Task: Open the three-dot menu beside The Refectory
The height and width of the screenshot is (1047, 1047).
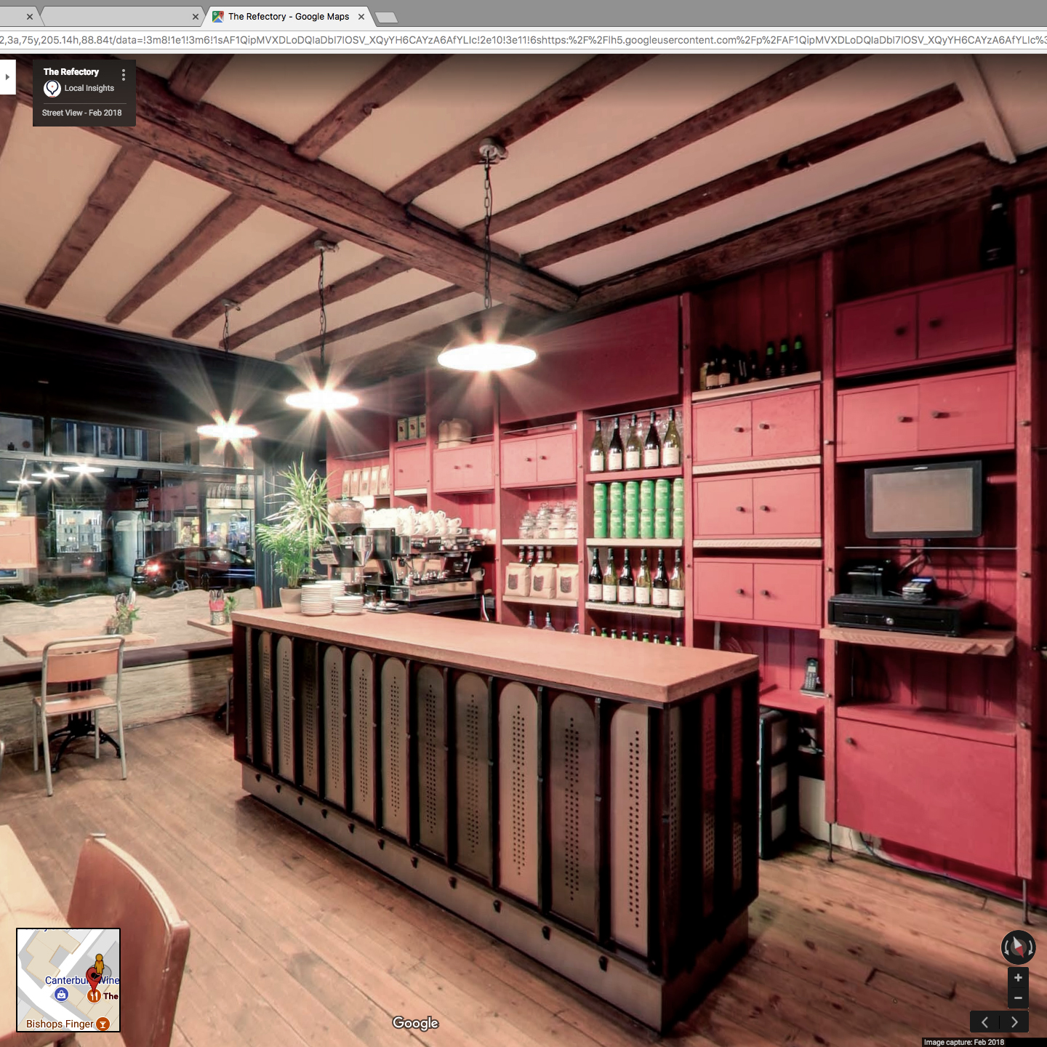Action: 124,75
